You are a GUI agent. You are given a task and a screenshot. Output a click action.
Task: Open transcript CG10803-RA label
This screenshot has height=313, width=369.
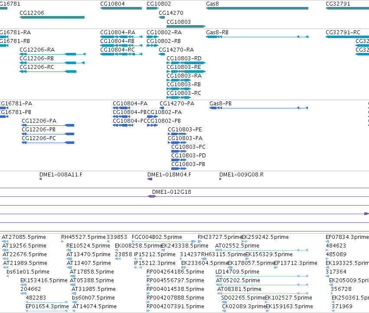[x=184, y=76]
